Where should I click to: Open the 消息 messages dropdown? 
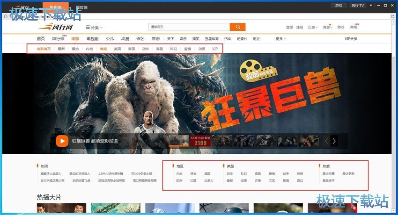pyautogui.click(x=327, y=27)
